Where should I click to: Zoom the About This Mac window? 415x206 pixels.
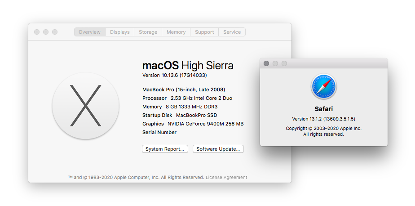tap(55, 32)
